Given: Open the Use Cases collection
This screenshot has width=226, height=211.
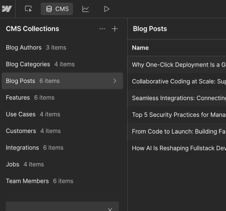Looking at the screenshot, I should [x=62, y=114].
